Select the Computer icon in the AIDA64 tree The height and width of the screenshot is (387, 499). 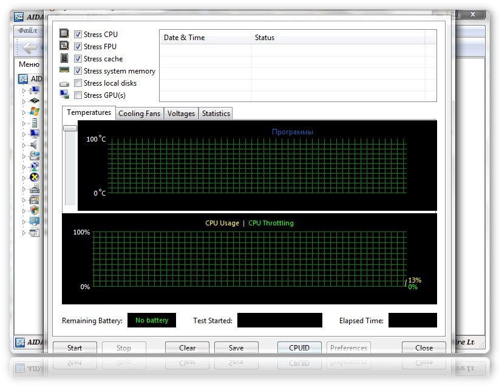pyautogui.click(x=35, y=91)
